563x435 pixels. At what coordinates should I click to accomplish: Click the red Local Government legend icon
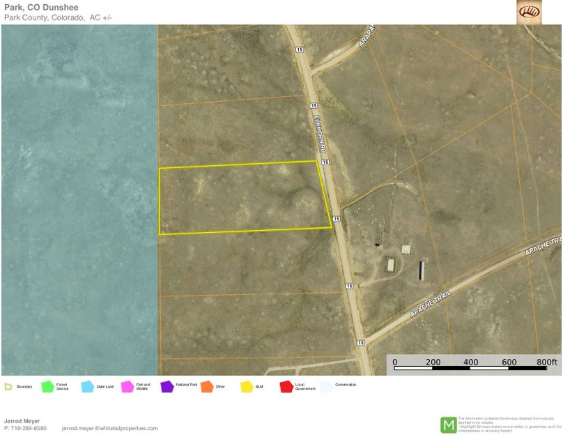286,386
